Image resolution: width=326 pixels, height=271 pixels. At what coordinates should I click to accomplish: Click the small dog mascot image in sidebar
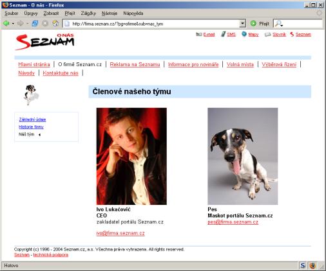[x=32, y=95]
